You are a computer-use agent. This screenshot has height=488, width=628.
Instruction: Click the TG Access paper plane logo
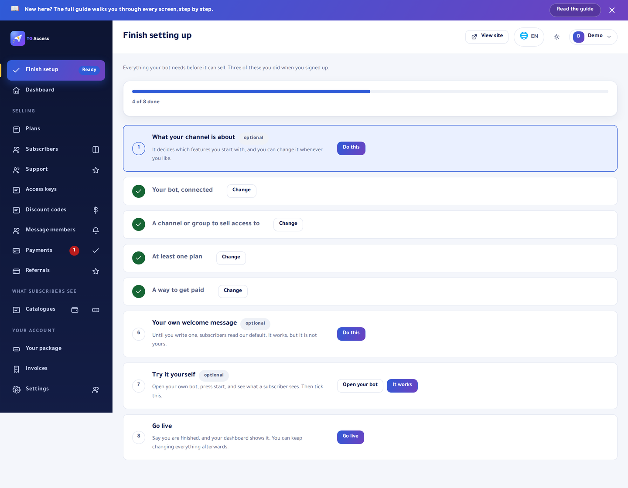[18, 38]
